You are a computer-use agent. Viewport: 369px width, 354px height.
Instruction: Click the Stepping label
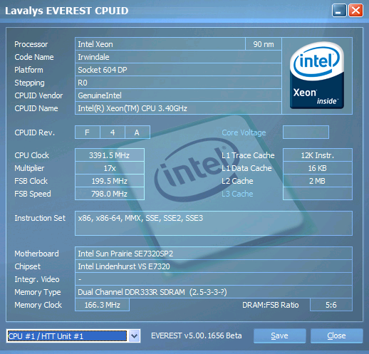29,83
